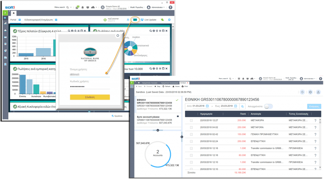This screenshot has height=182, width=324.
Task: Check the box for 22/03/2018 12:27 transaction
Action: coord(191,120)
